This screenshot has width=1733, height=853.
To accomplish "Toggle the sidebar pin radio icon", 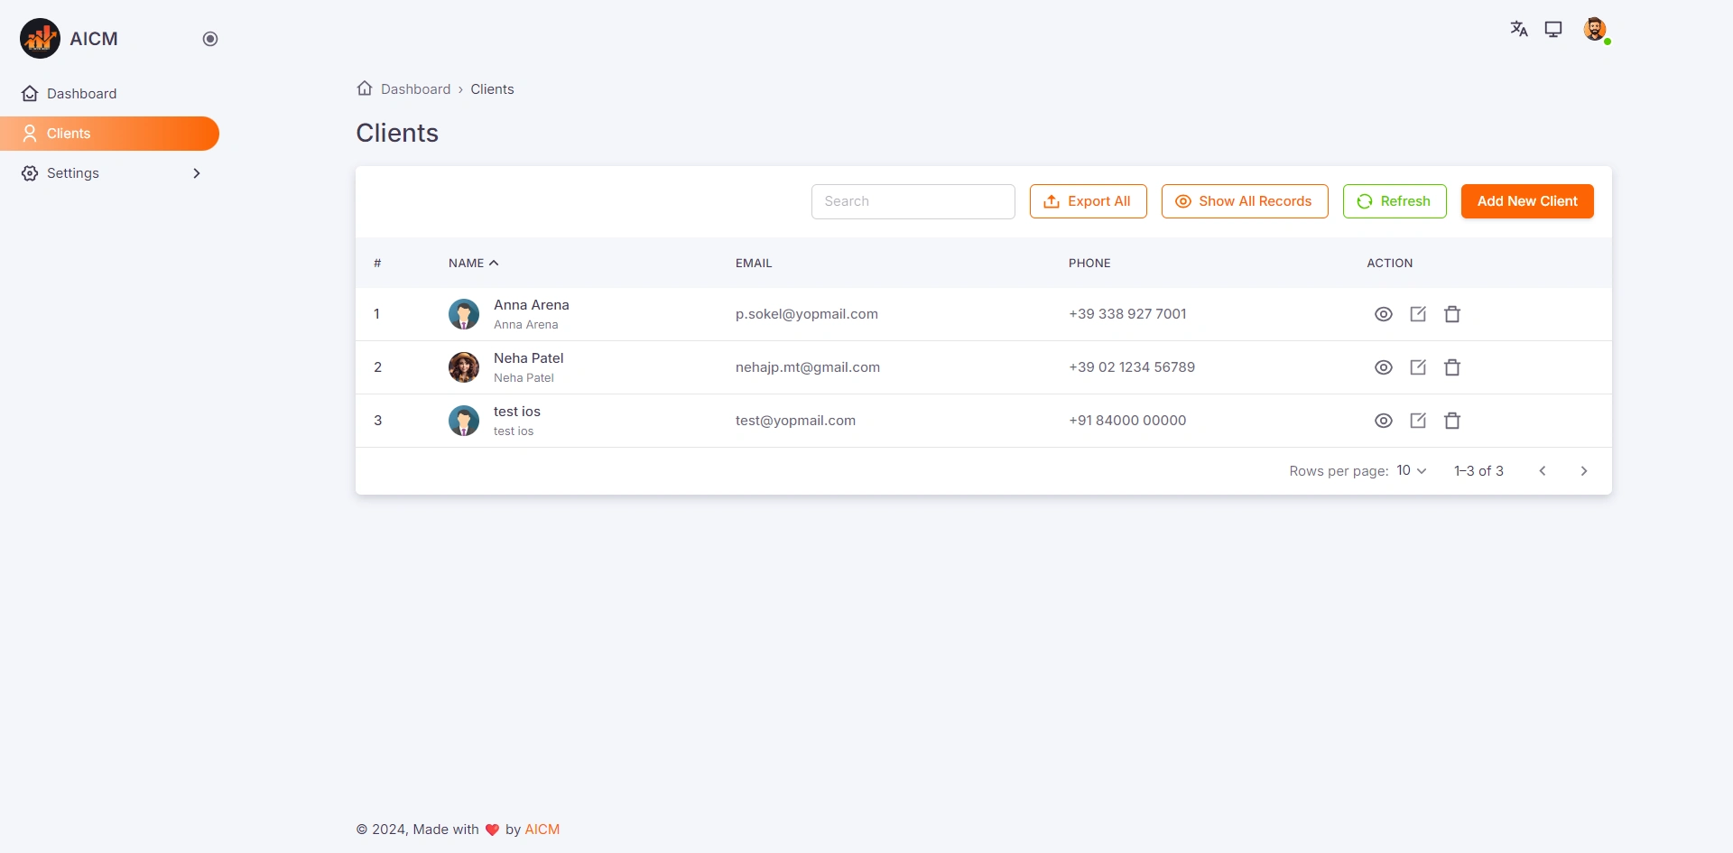I will click(210, 39).
